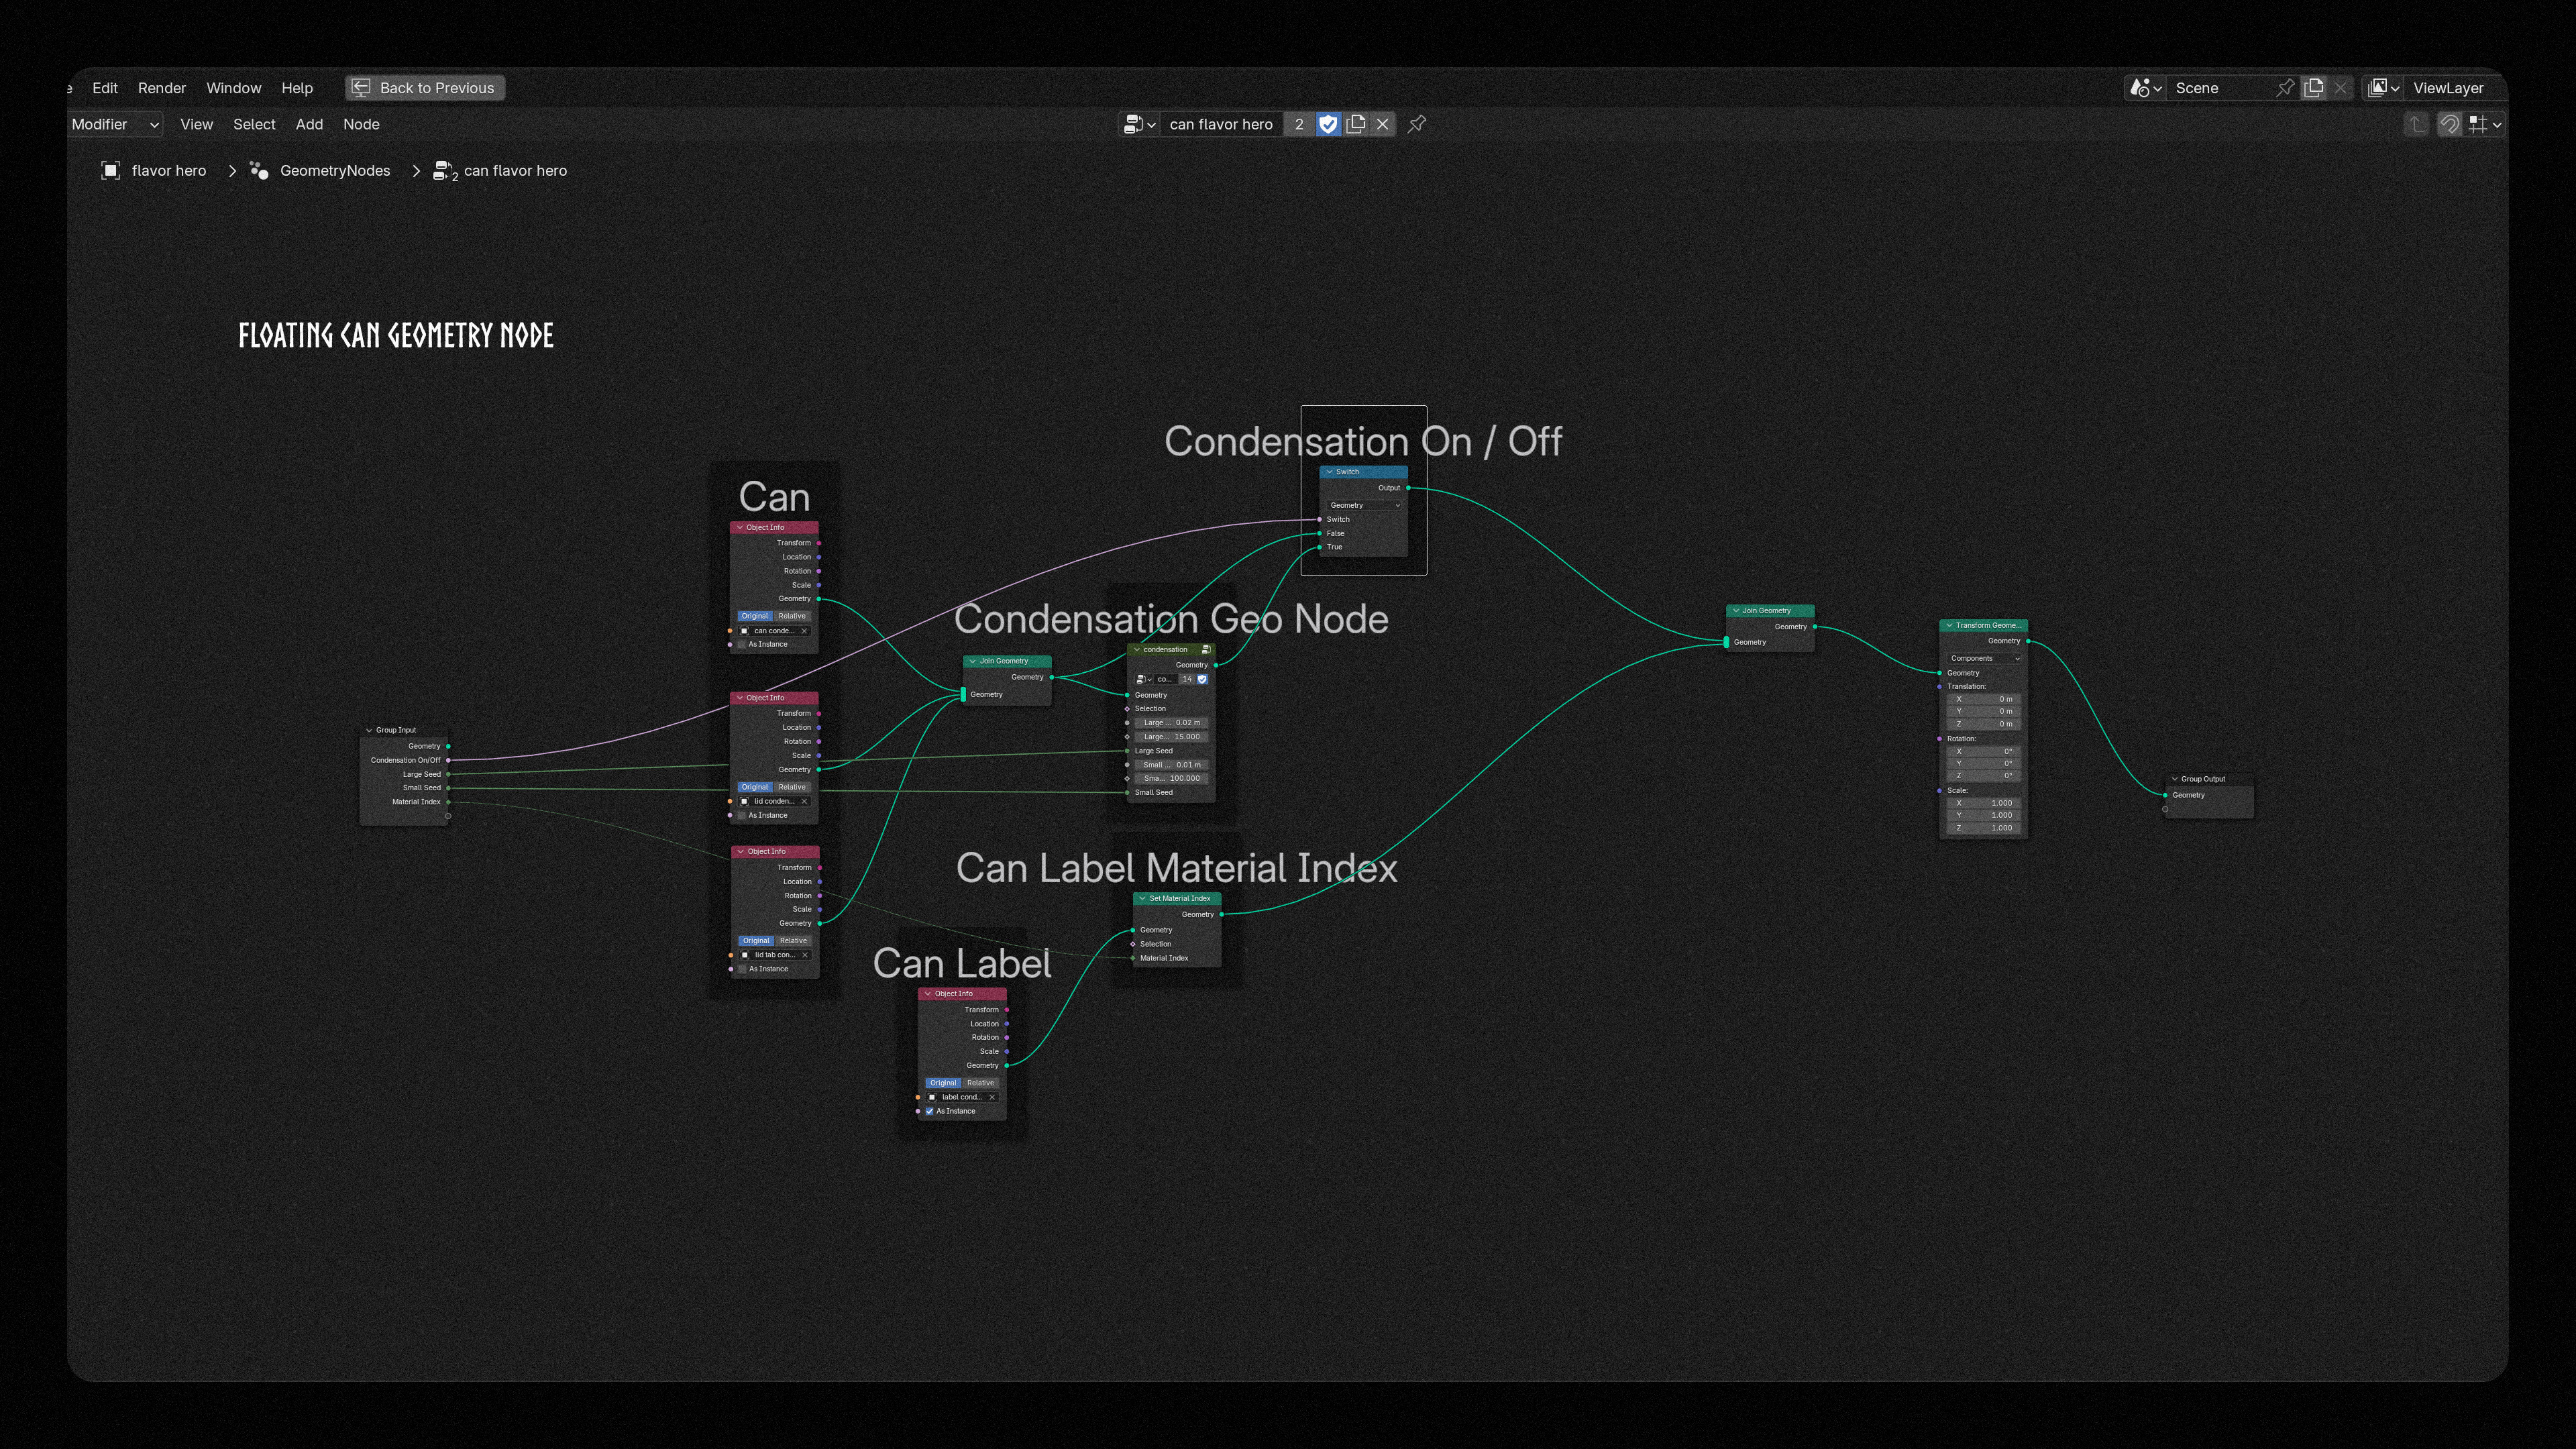Viewport: 2576px width, 1449px height.
Task: Duplicate the can flavor hero node group
Action: click(1356, 124)
